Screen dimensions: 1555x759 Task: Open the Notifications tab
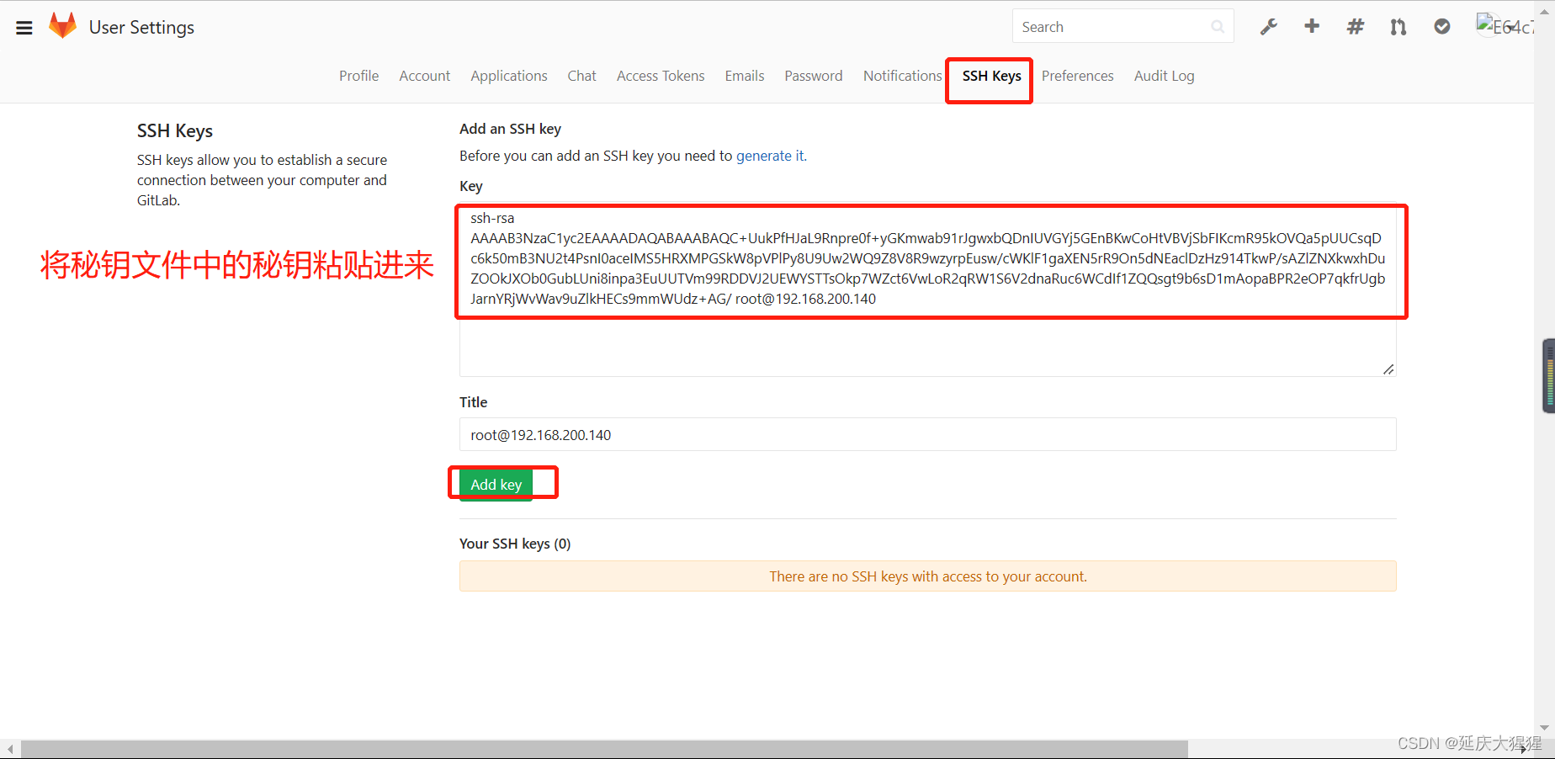click(903, 76)
